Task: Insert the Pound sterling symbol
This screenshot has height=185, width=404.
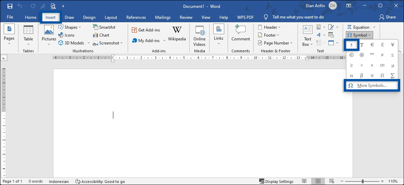Action: tap(382, 45)
